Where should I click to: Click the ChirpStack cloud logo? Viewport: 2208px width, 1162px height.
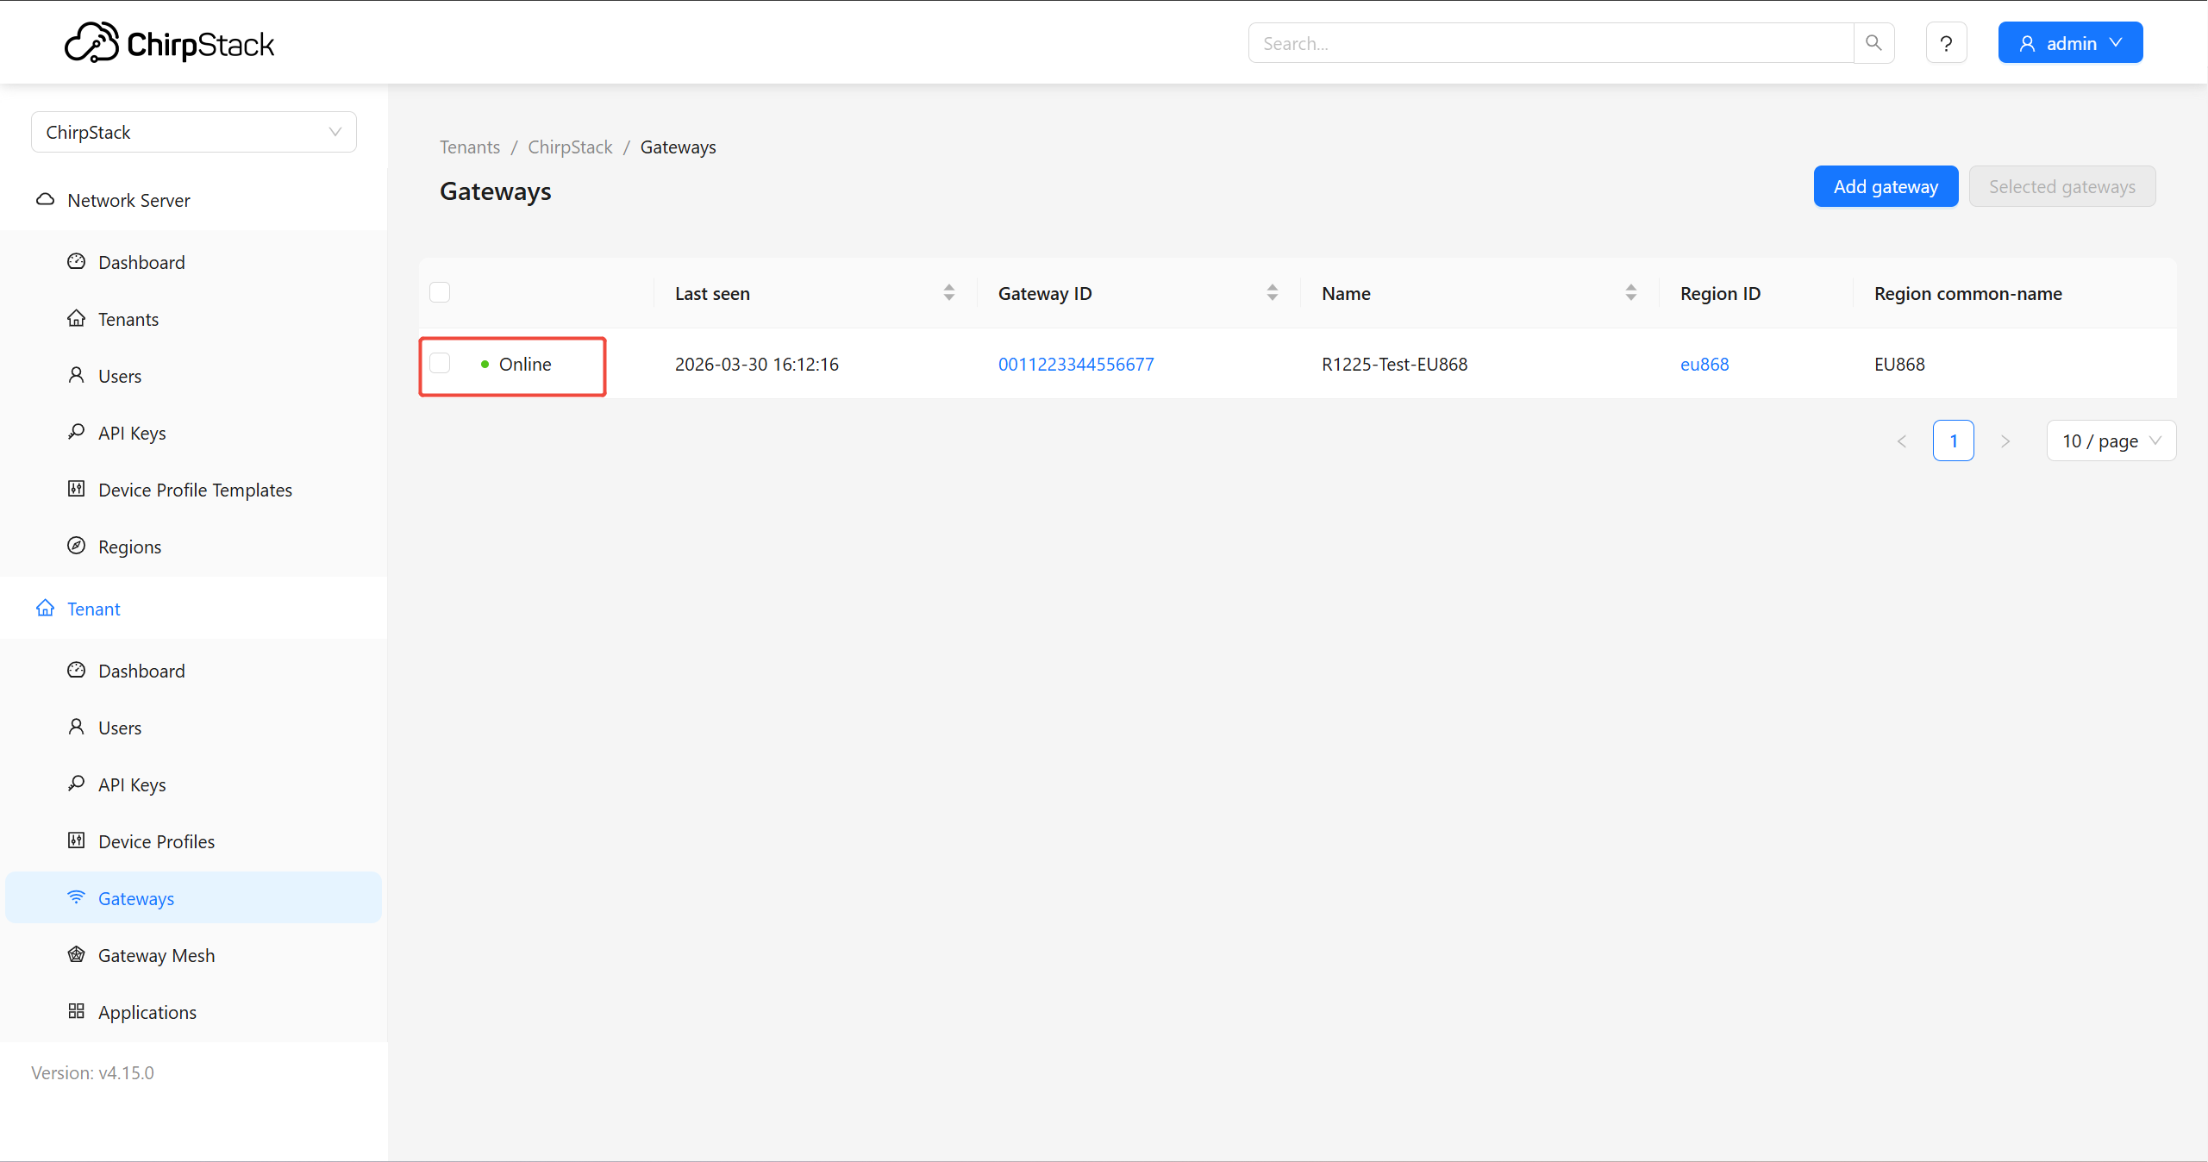pos(91,42)
